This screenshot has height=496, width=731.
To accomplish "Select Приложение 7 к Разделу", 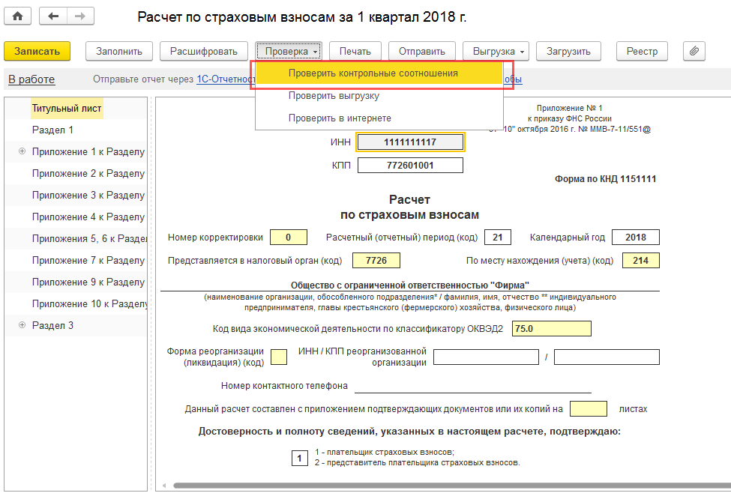I will pos(88,260).
